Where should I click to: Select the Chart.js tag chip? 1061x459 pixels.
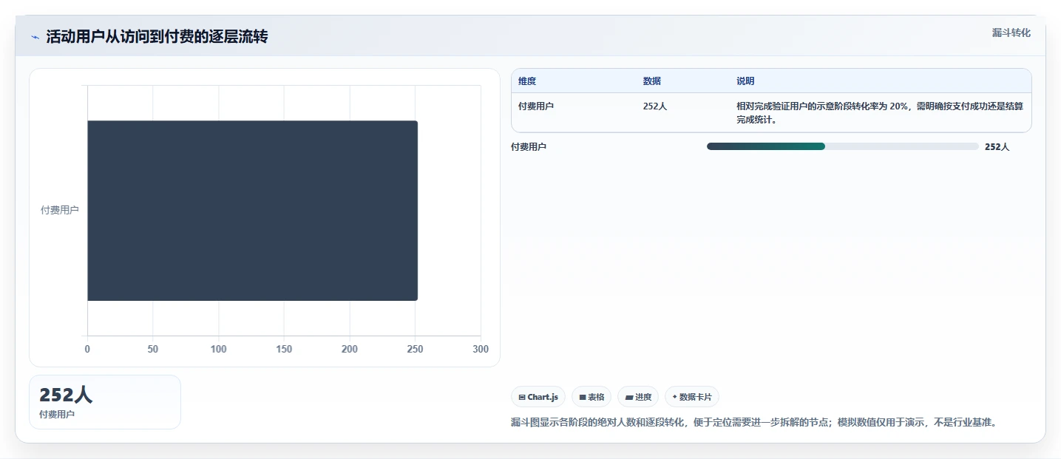coord(538,397)
